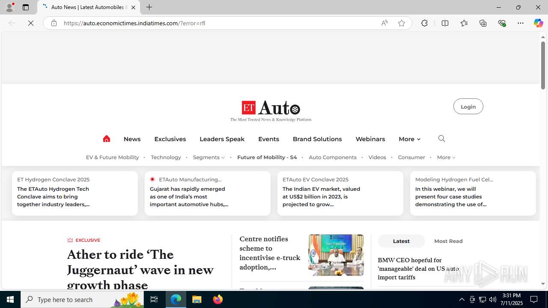Open the e-truck meeting photo thumbnail
Screen dimensions: 548x308
pyautogui.click(x=336, y=255)
